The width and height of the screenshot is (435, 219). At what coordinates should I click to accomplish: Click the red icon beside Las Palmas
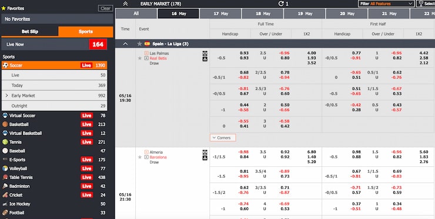point(146,53)
